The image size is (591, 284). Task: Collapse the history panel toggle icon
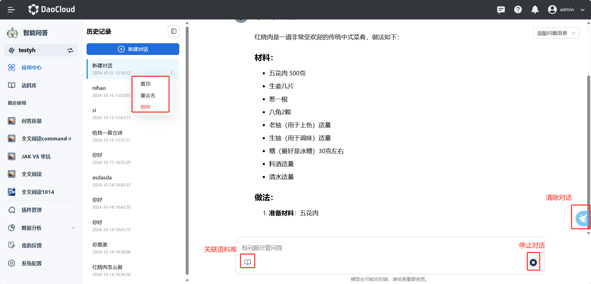click(x=173, y=31)
